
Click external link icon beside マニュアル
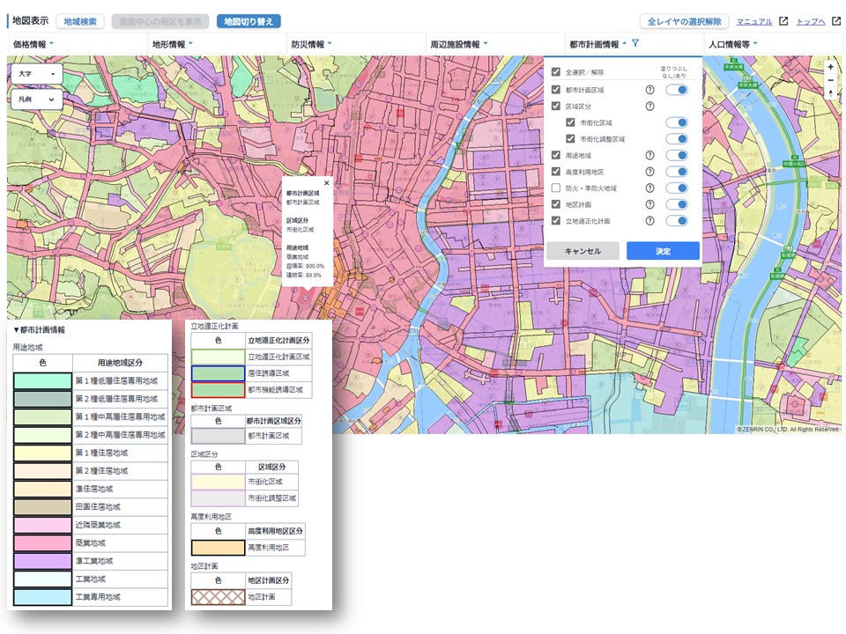point(783,21)
